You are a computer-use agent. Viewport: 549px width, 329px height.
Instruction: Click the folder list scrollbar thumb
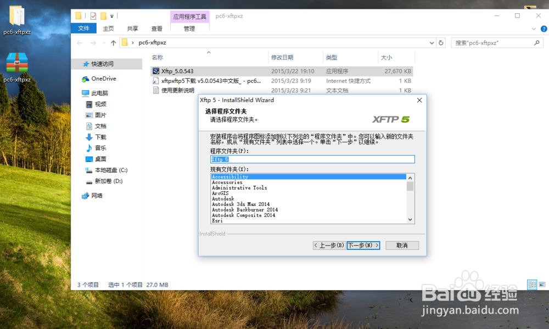point(410,186)
